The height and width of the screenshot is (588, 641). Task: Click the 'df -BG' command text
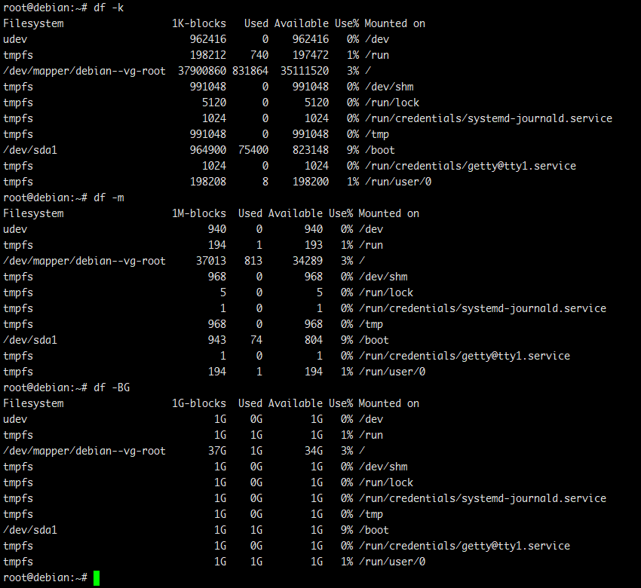[x=112, y=387]
